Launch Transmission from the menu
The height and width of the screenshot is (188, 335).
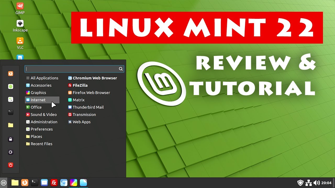pyautogui.click(x=82, y=115)
